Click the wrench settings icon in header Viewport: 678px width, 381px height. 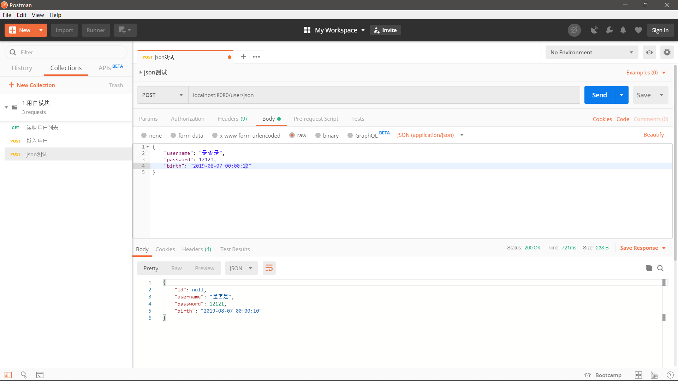coord(609,30)
